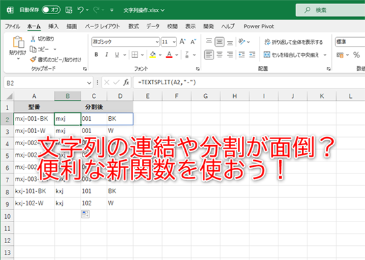365x260 pixels.
Task: Click the top align icon
Action: click(x=209, y=41)
